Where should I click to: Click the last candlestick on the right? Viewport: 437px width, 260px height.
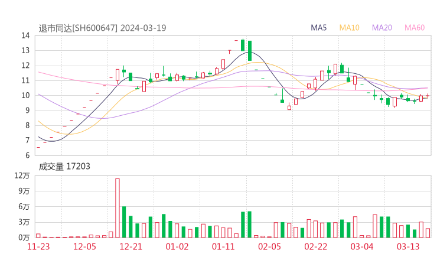[428, 96]
